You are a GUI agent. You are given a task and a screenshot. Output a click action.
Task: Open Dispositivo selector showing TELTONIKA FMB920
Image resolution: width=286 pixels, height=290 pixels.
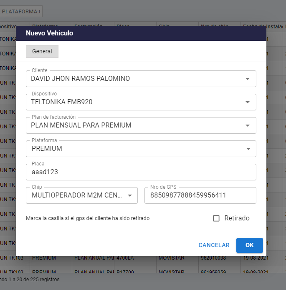[134, 102]
